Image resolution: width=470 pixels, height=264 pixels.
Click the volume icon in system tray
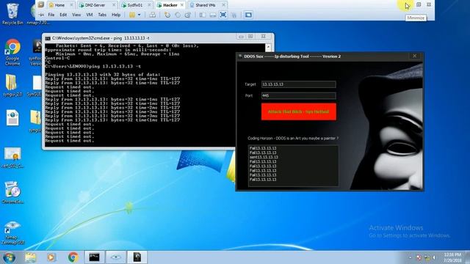(434, 257)
